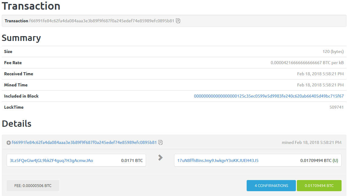
Task: Expand transaction details with the plus icon
Action: tap(9, 143)
